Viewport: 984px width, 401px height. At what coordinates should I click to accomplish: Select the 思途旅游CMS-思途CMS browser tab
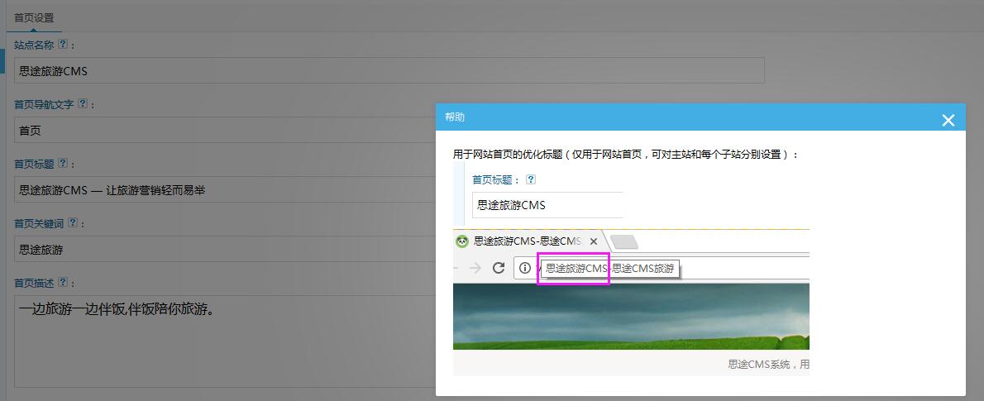click(527, 241)
